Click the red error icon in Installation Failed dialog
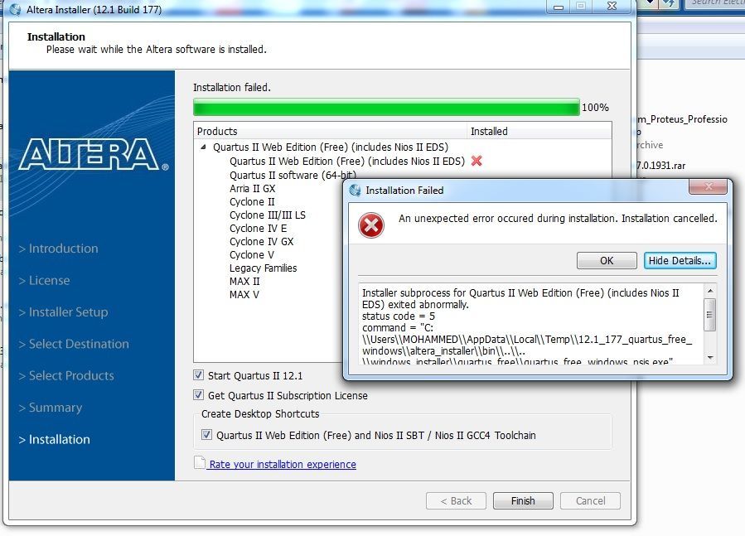This screenshot has width=745, height=536. click(371, 225)
